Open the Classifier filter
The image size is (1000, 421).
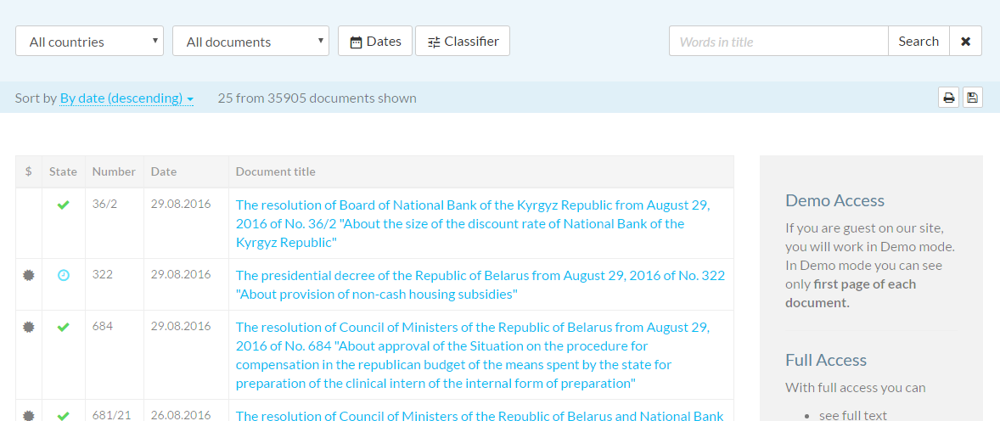(x=463, y=41)
